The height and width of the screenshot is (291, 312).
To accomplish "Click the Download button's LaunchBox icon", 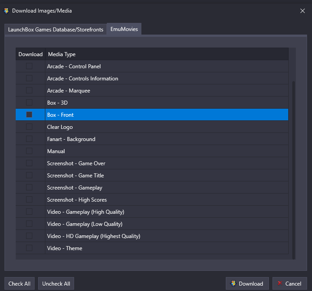I will [233, 283].
